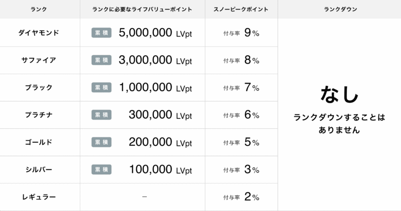Click the ランクダウン column header
Screen dimensions: 401x211
pos(339,10)
